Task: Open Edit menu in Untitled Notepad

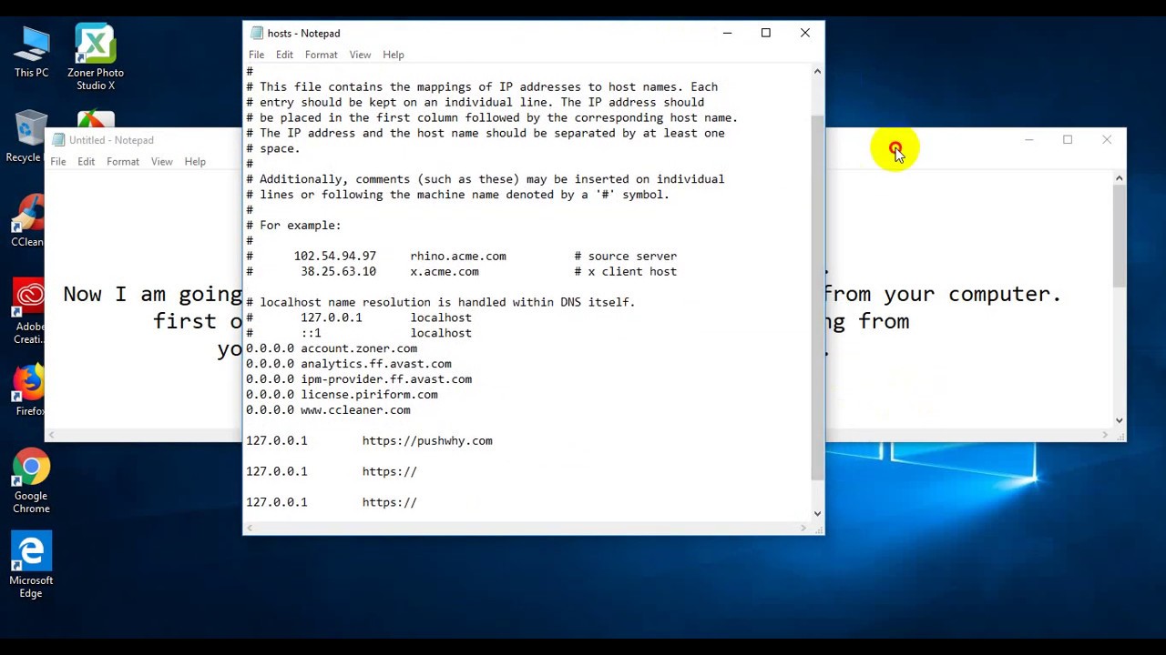Action: pos(86,161)
